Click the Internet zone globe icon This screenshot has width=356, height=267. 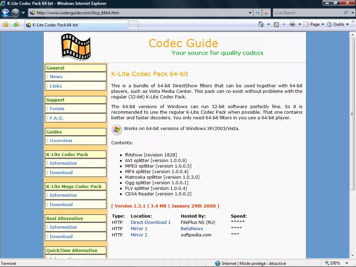pyautogui.click(x=218, y=264)
